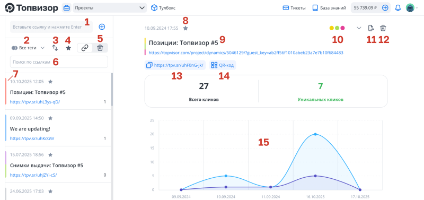Screen dimensions: 424x200
Task: Open the full topvisor.com project URL
Action: pyautogui.click(x=246, y=53)
